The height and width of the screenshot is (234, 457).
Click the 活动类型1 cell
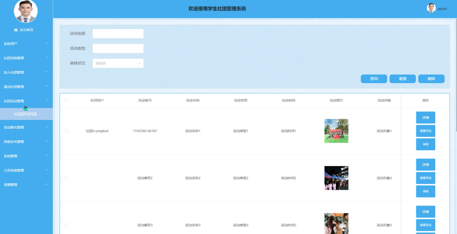[x=241, y=131]
